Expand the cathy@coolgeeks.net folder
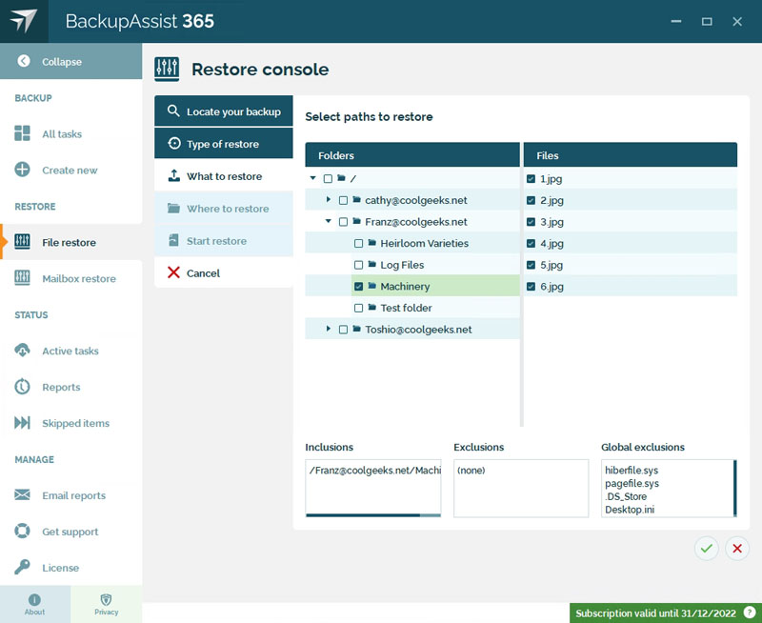 click(x=329, y=200)
